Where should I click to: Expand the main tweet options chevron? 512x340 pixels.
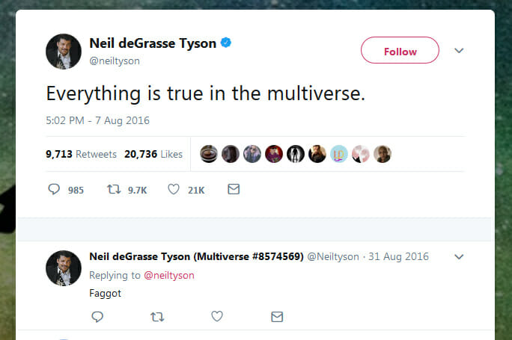click(x=460, y=51)
